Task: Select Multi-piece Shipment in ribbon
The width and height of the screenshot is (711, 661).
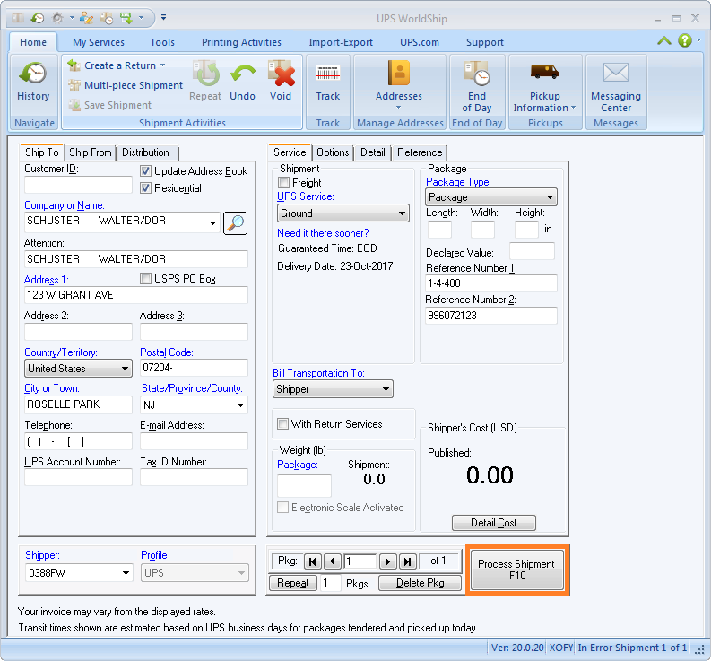Action: (x=126, y=85)
